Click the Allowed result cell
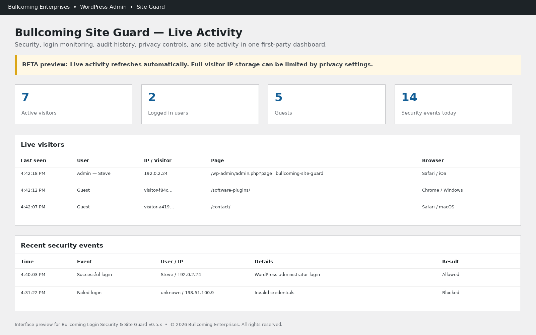Viewport: 536px width, 335px height. point(451,275)
